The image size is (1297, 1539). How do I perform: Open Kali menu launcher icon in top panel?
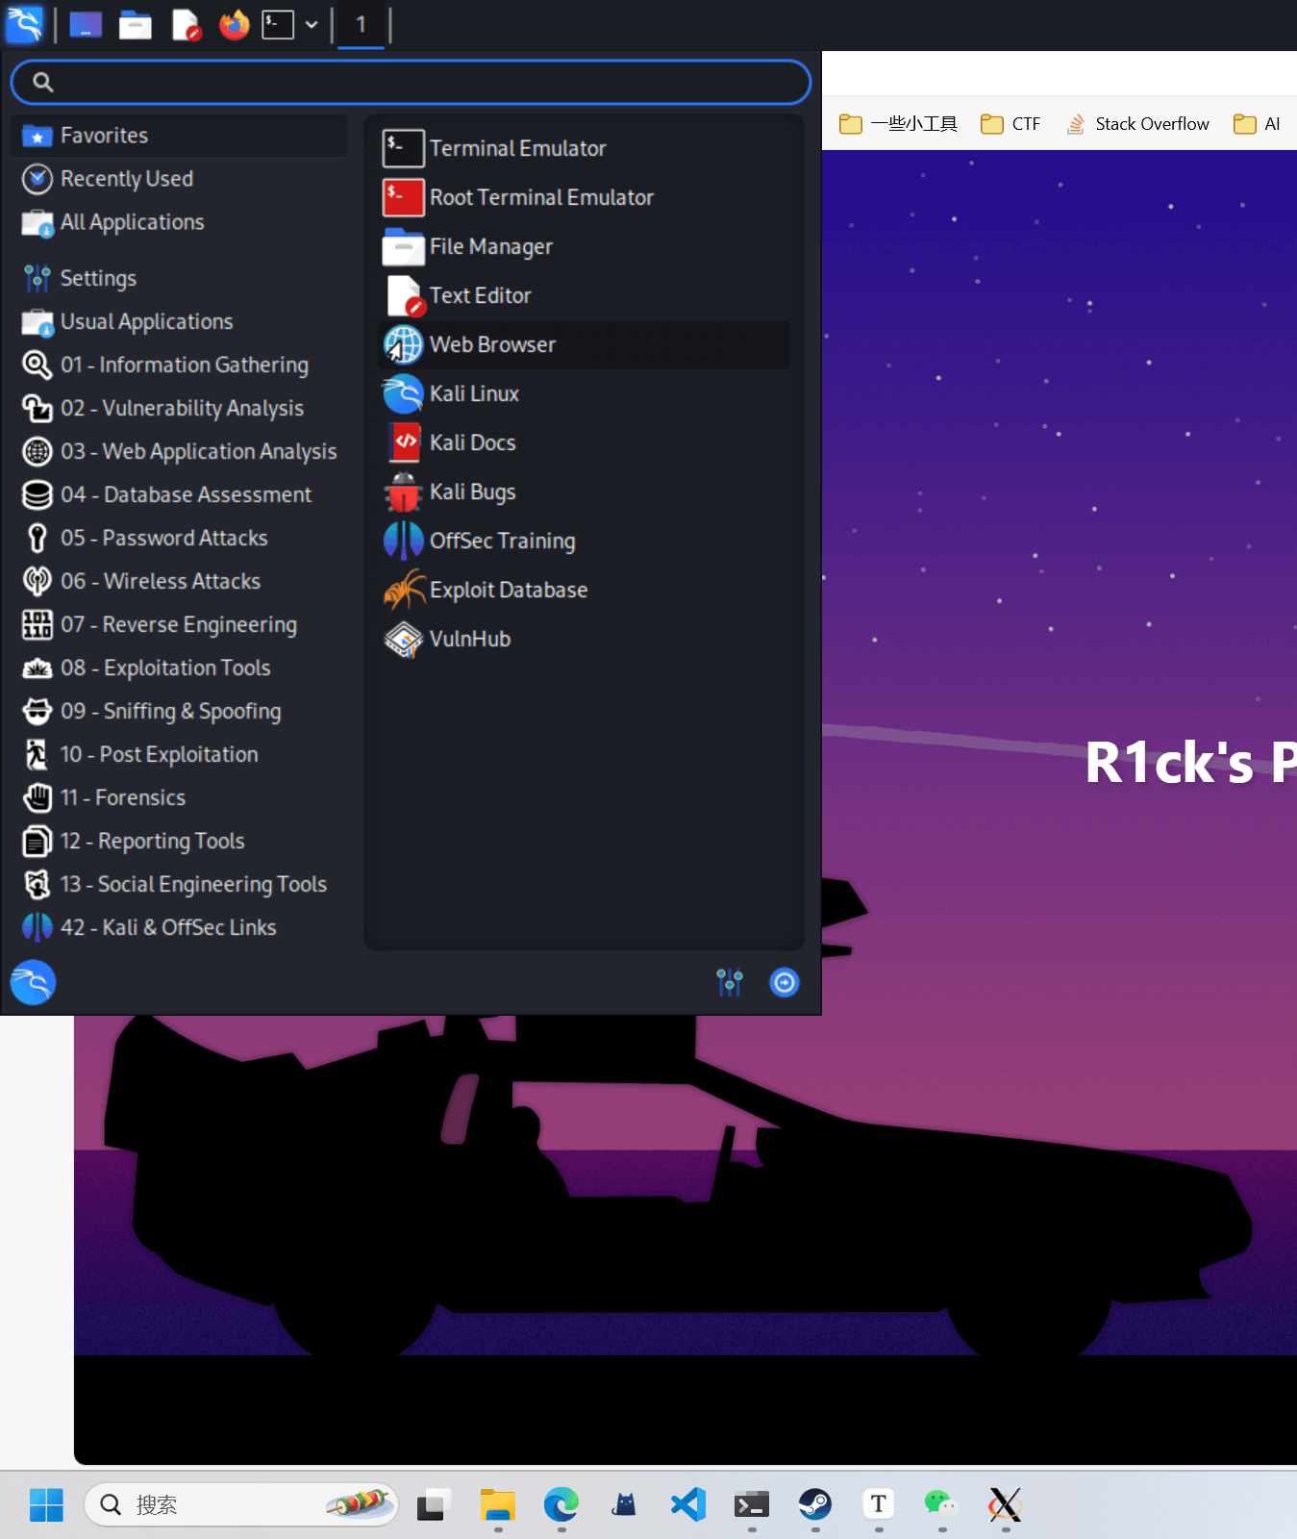coord(24,24)
